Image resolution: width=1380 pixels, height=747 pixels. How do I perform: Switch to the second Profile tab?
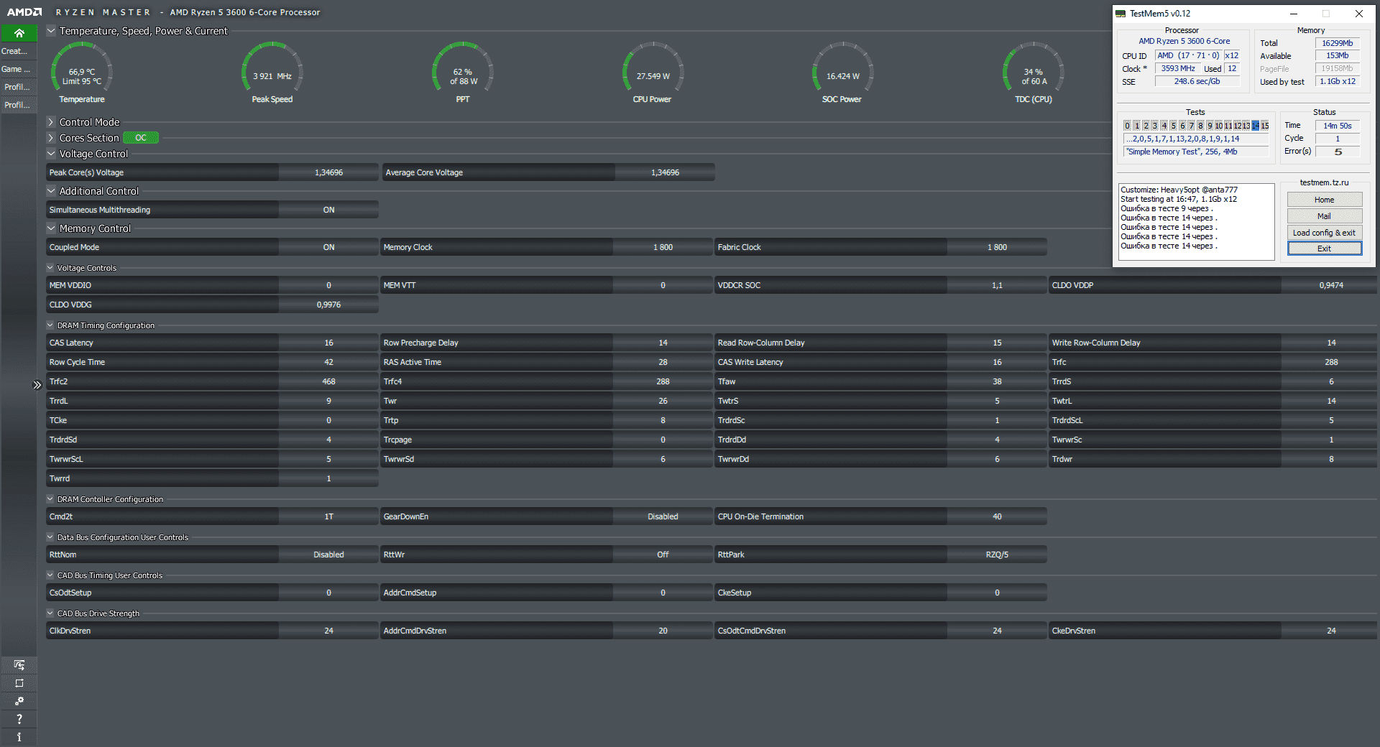18,105
